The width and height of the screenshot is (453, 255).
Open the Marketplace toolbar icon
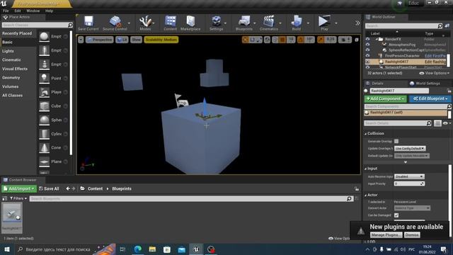coord(190,21)
